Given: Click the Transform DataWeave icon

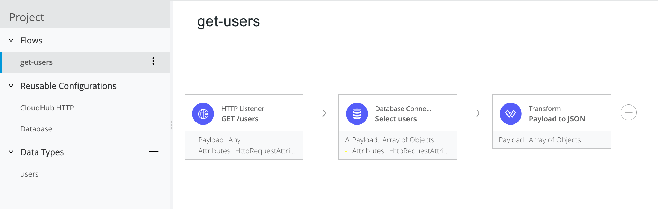Looking at the screenshot, I should coord(510,114).
